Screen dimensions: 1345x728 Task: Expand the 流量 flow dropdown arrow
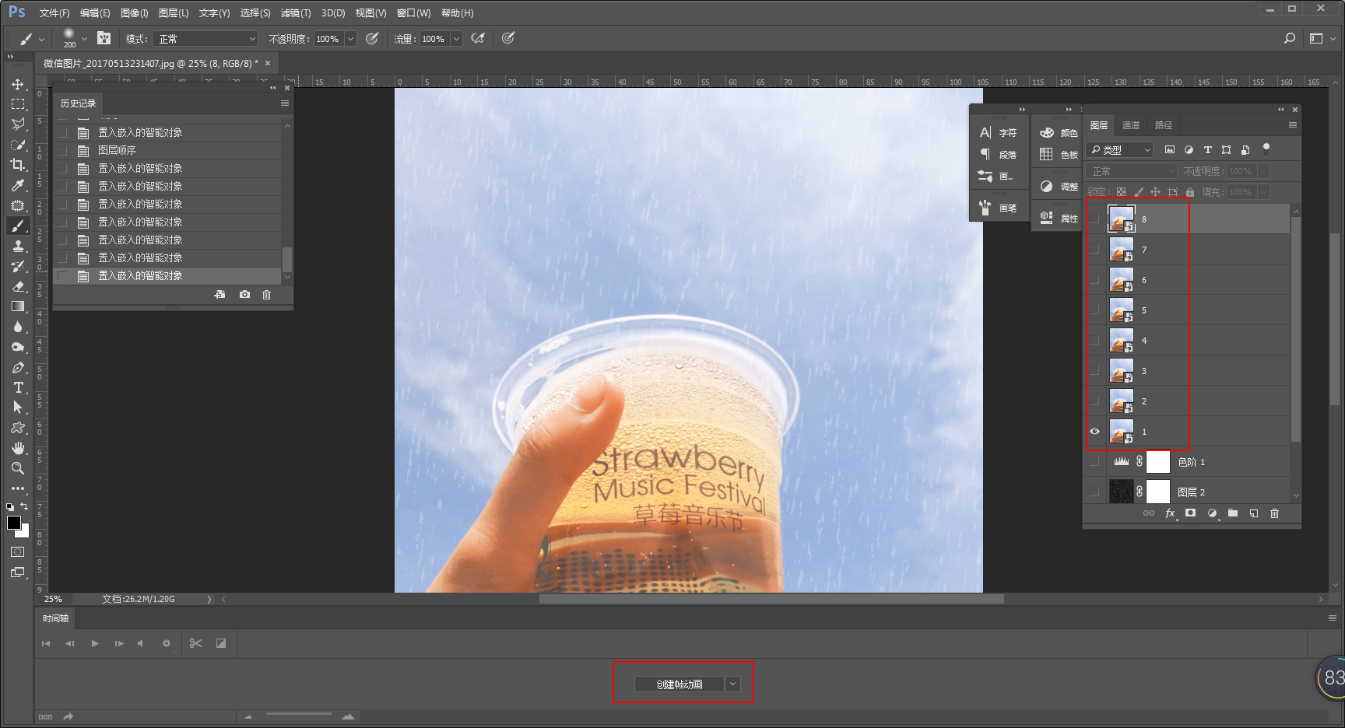pyautogui.click(x=456, y=39)
